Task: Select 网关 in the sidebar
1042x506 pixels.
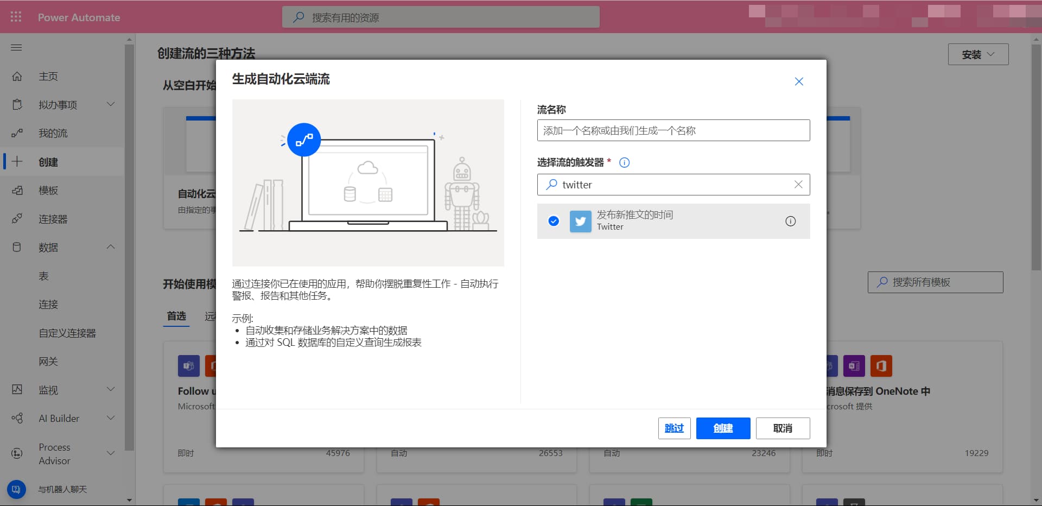Action: point(48,362)
